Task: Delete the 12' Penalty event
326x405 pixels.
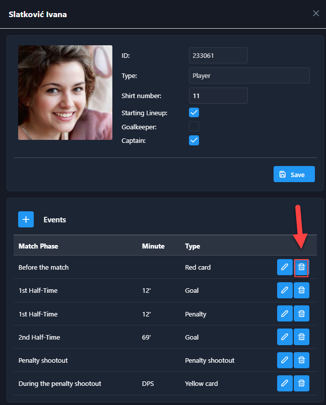Action: click(x=301, y=314)
